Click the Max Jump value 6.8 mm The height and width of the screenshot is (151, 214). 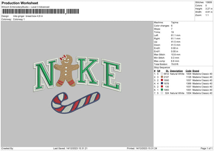[x=175, y=61]
